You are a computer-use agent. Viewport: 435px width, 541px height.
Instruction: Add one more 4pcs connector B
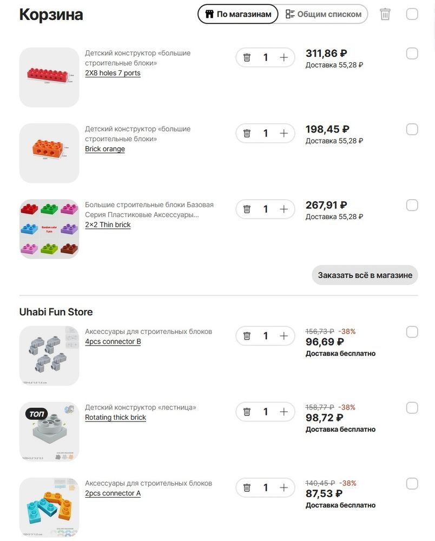[x=284, y=336]
